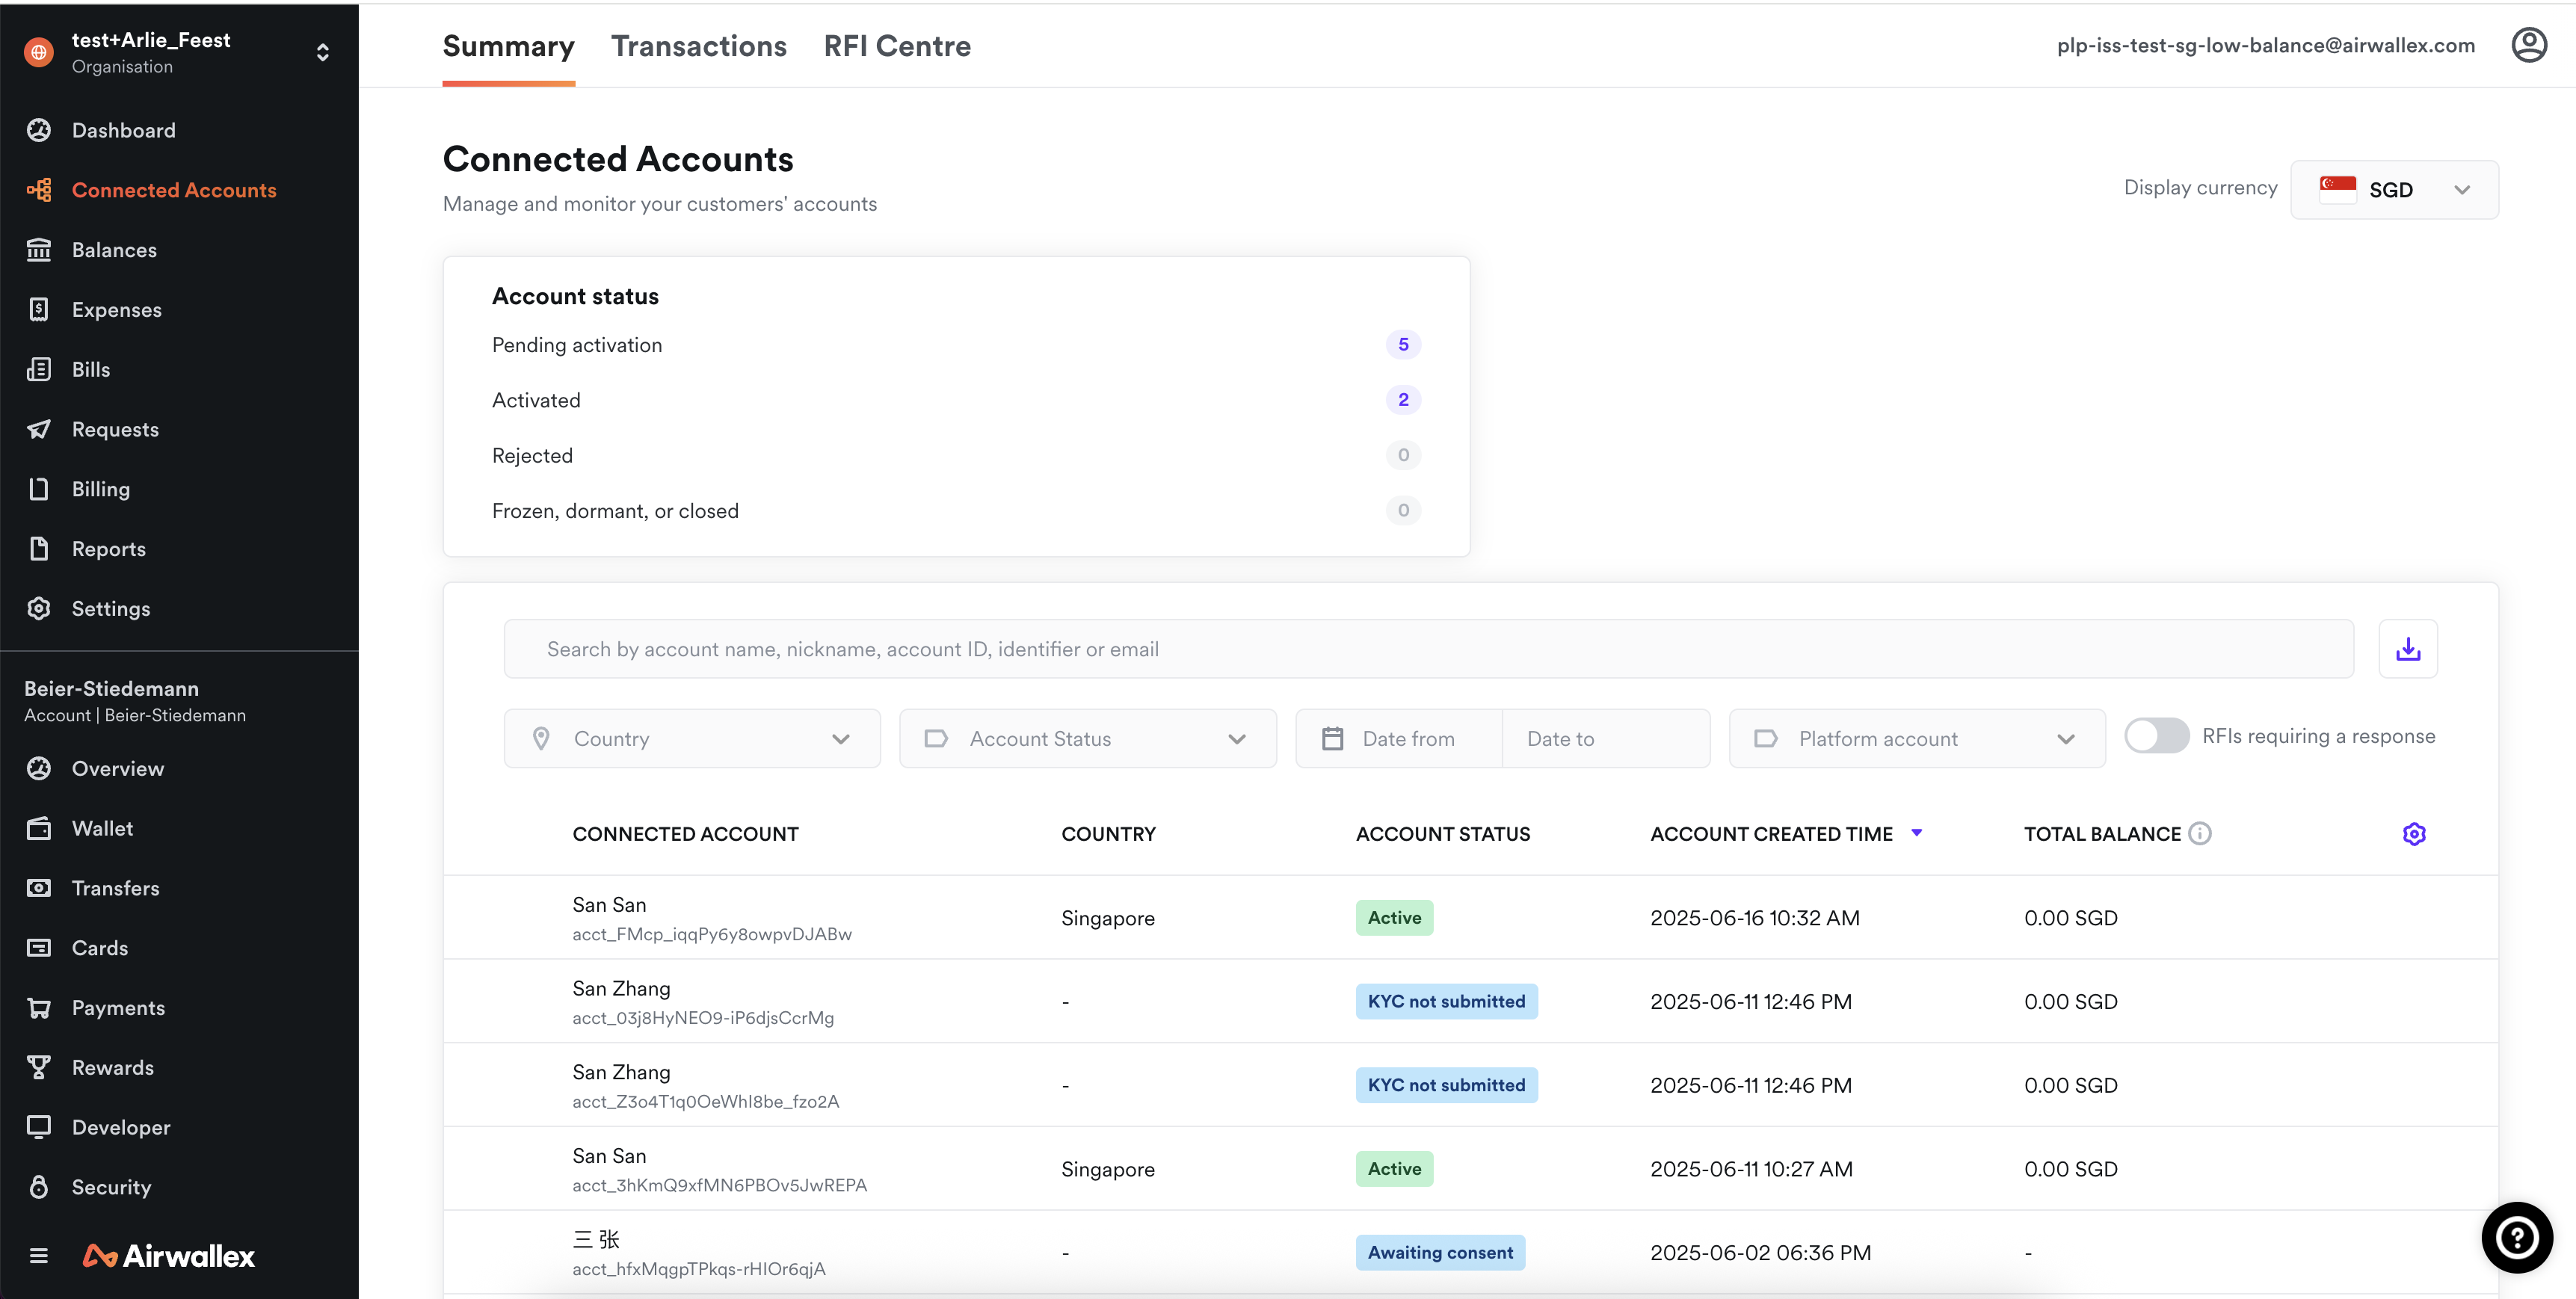Click the download export icon
This screenshot has width=2576, height=1299.
(2407, 649)
